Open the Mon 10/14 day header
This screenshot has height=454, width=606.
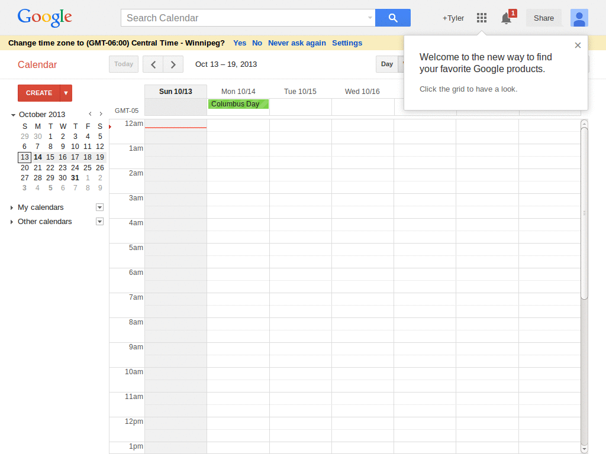(x=238, y=92)
